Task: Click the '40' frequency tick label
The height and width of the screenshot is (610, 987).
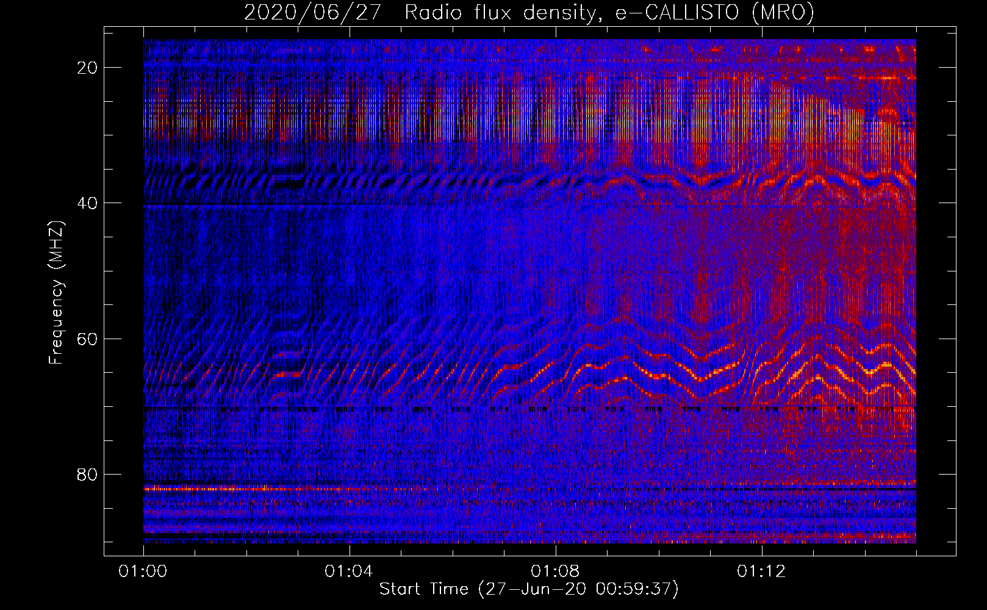Action: 88,203
